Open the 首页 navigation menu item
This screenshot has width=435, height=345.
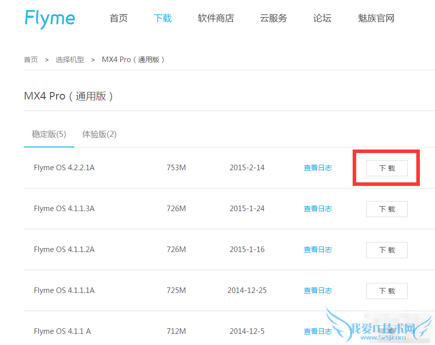119,19
